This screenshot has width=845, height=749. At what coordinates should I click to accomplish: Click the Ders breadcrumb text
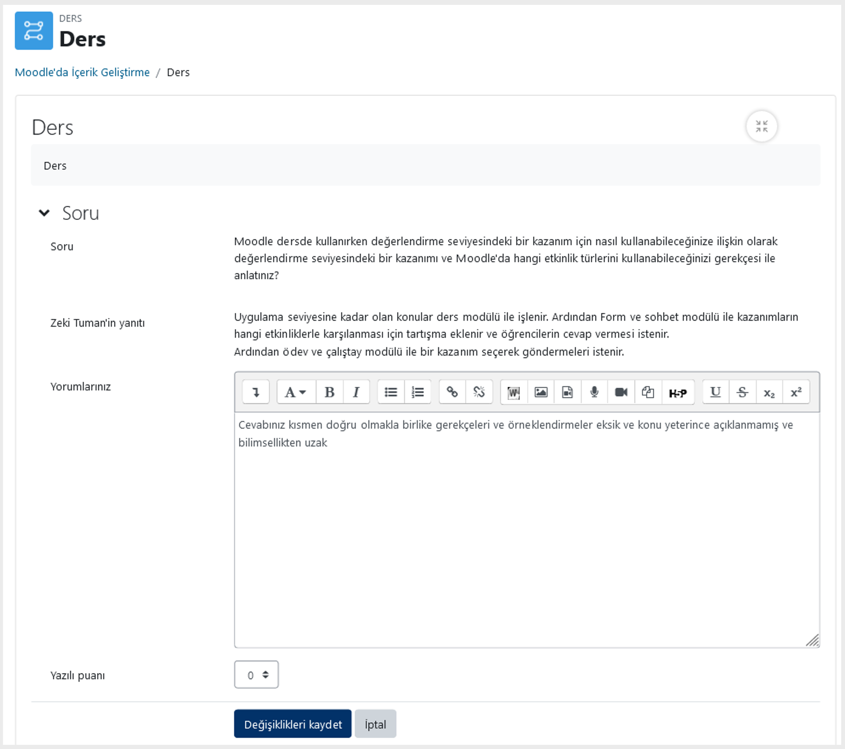pyautogui.click(x=178, y=72)
